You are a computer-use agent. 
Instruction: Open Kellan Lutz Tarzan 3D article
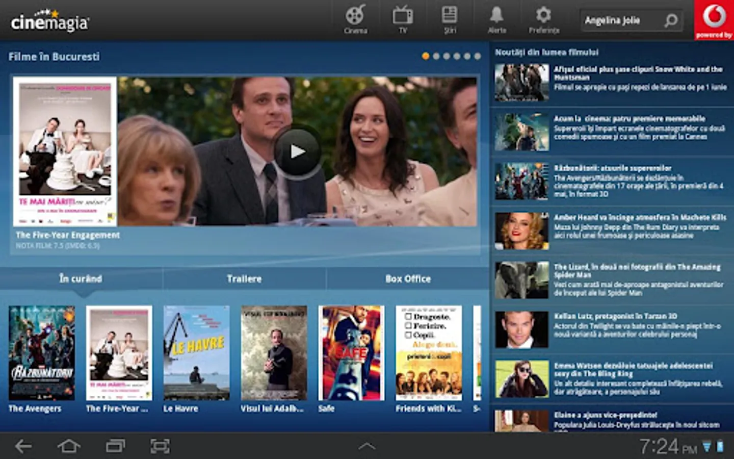(612, 329)
